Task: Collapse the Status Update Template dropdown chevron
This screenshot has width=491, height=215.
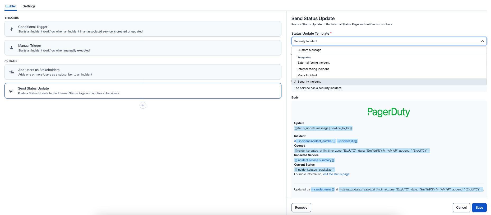Action: point(483,41)
